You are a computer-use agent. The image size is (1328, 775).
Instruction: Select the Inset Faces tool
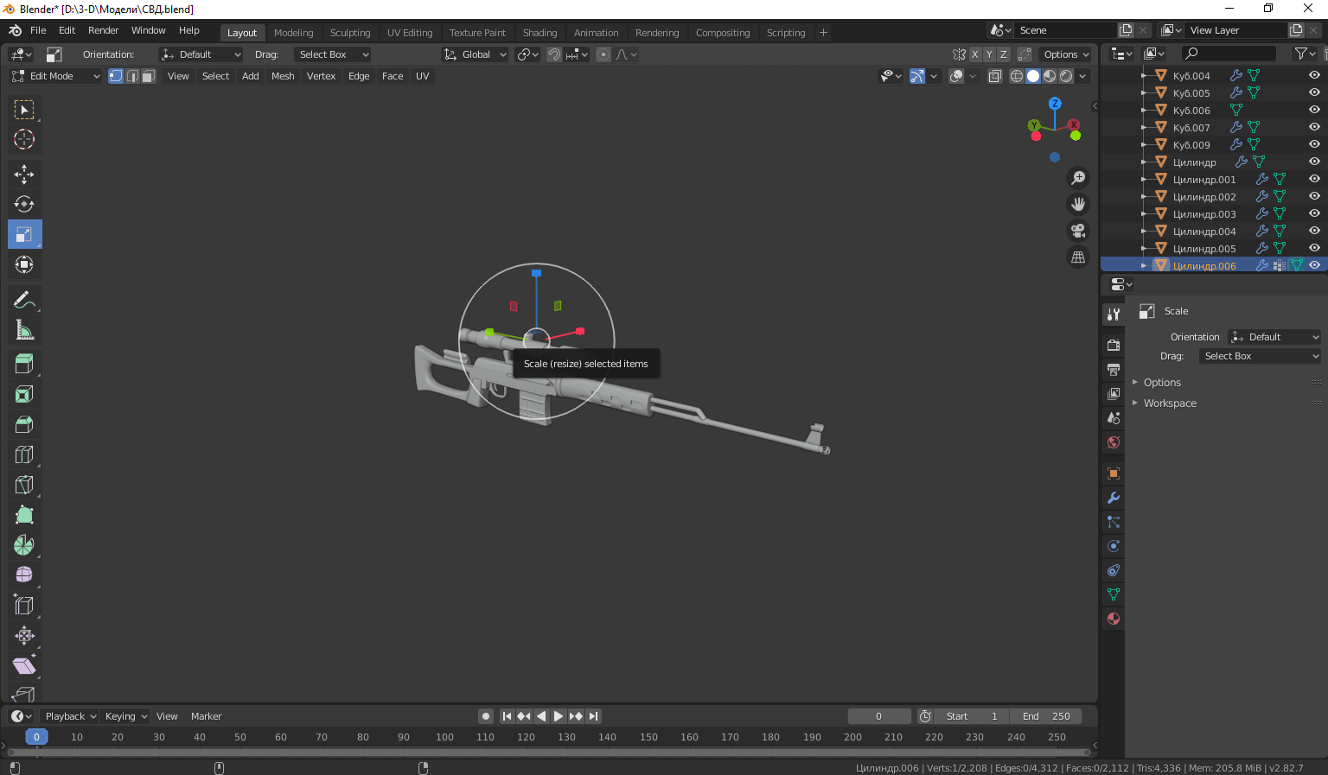24,395
